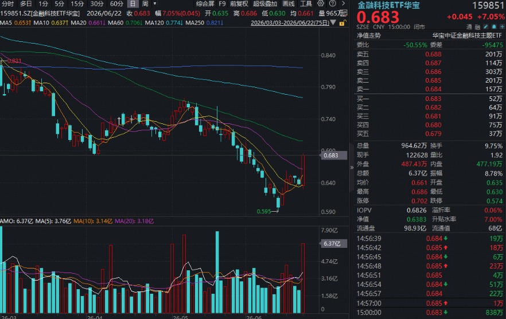Select the 15分 period tab
Image resolution: width=506 pixels, height=319 pixels.
click(x=77, y=4)
